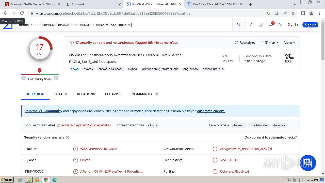Switch to the COMMUNITY tab
The height and width of the screenshot is (183, 325).
coord(145,94)
